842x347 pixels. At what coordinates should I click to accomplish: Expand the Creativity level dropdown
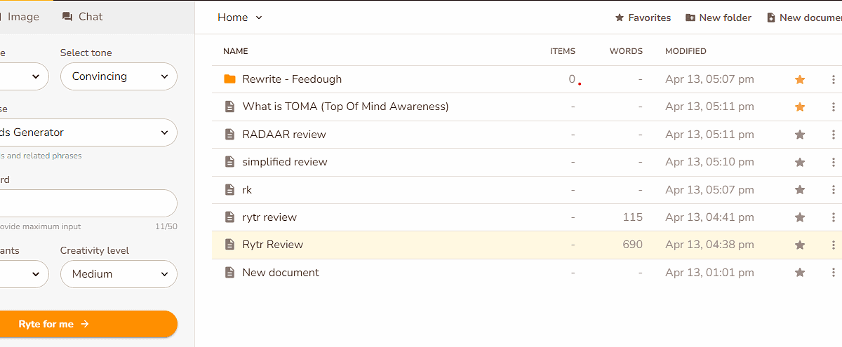[x=119, y=274]
